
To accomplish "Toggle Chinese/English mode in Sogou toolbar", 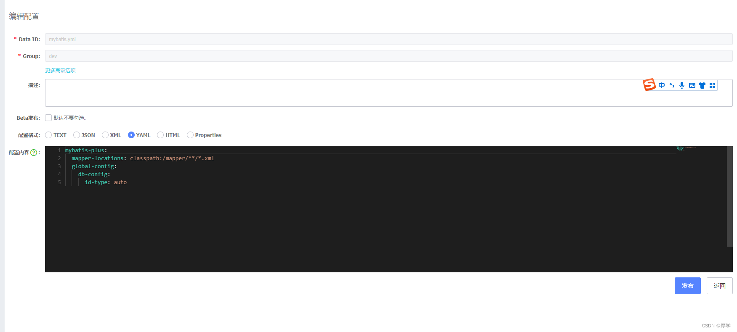I will (x=662, y=85).
